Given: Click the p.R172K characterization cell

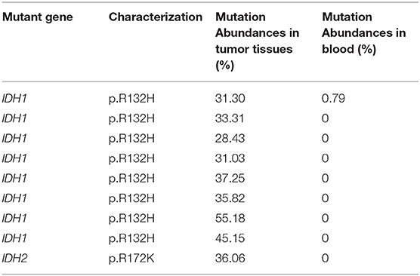Looking at the screenshot, I should (x=131, y=259).
